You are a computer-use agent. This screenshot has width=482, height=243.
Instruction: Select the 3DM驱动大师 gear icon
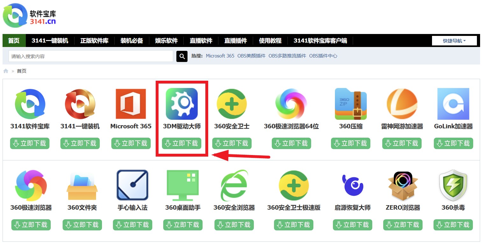(x=182, y=104)
